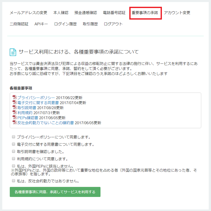Screen dimensions: 211x211
Task: Open the PEPs確認書 document link
Action: [28, 118]
